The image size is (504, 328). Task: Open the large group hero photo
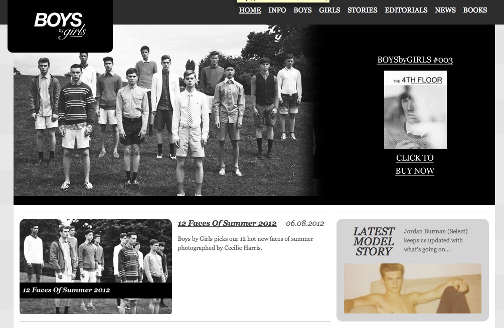(164, 110)
